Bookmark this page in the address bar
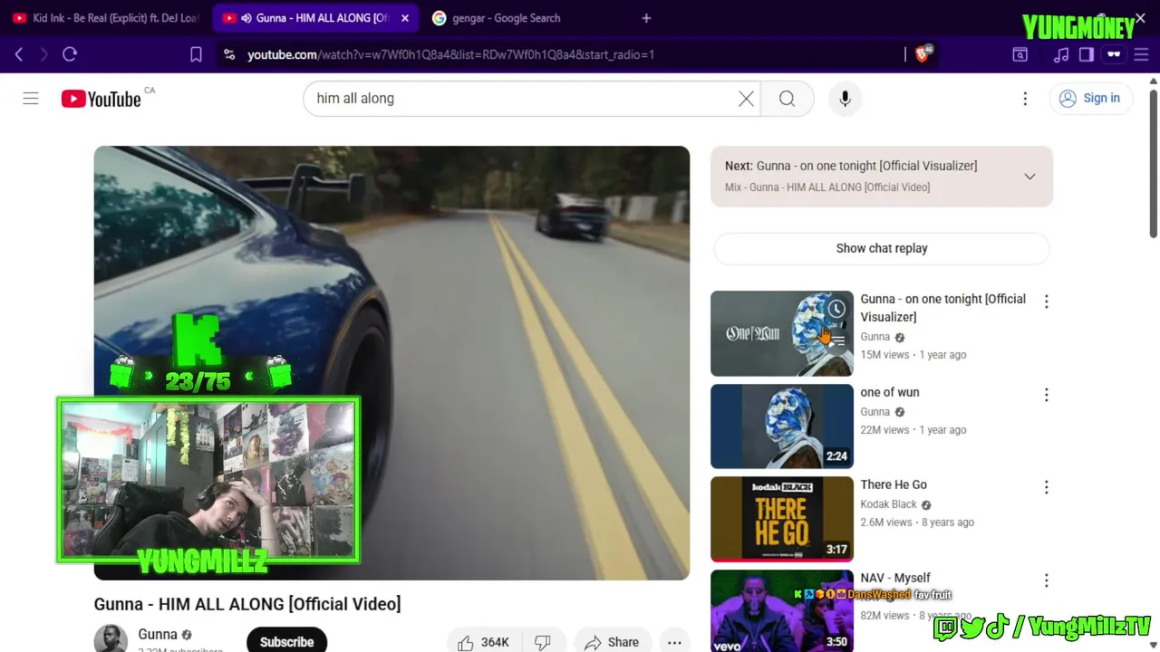The width and height of the screenshot is (1160, 652). tap(196, 54)
